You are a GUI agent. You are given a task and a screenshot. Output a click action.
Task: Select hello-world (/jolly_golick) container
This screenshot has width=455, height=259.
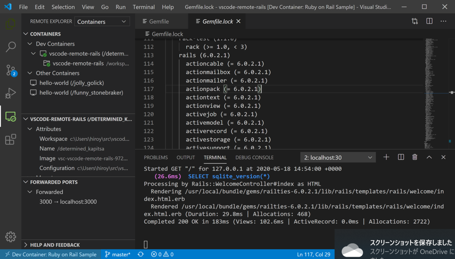click(78, 83)
